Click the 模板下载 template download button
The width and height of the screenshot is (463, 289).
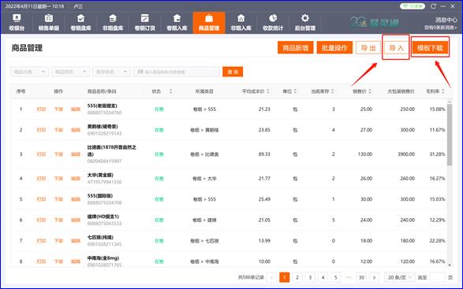click(430, 47)
